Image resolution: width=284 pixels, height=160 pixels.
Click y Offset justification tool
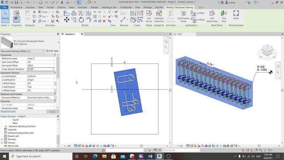(197, 13)
